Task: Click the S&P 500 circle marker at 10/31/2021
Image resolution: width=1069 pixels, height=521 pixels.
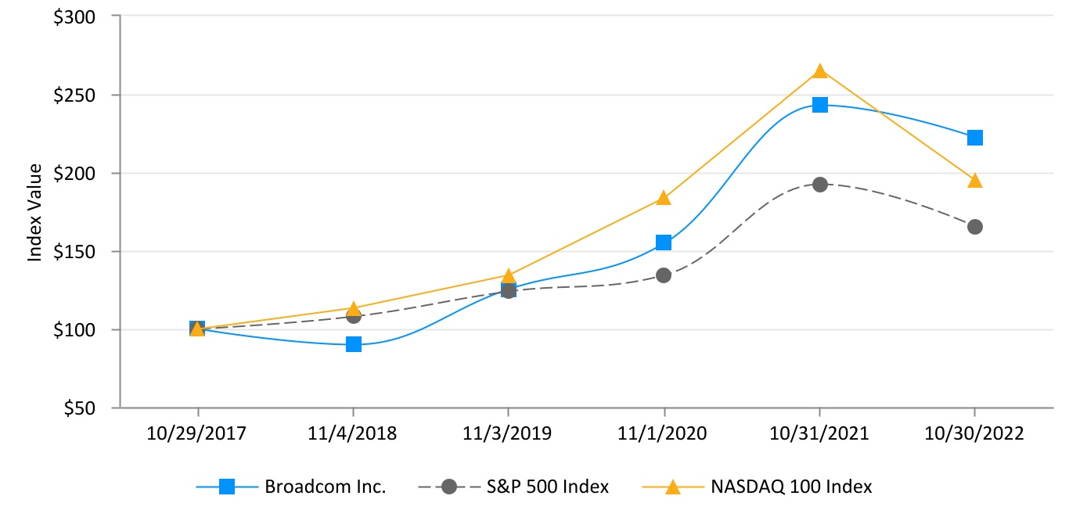Action: click(x=819, y=185)
